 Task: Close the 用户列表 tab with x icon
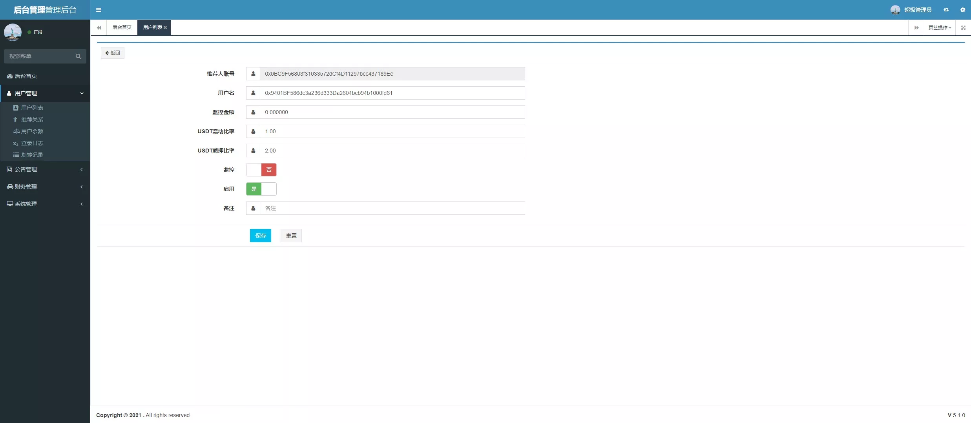pyautogui.click(x=165, y=27)
